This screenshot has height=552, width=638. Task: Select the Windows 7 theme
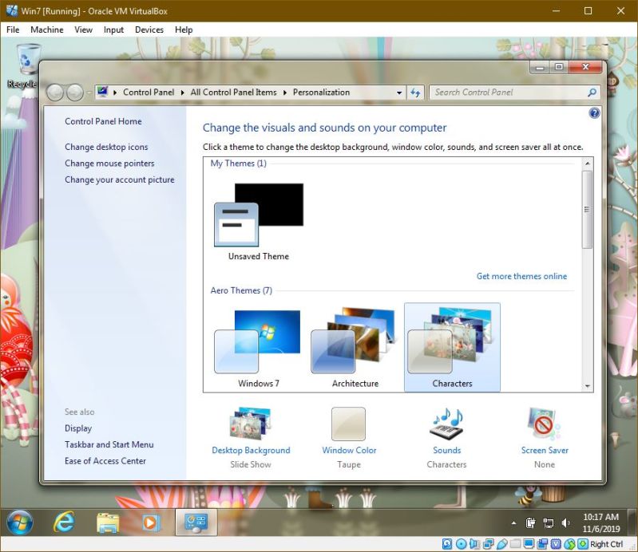(x=259, y=349)
